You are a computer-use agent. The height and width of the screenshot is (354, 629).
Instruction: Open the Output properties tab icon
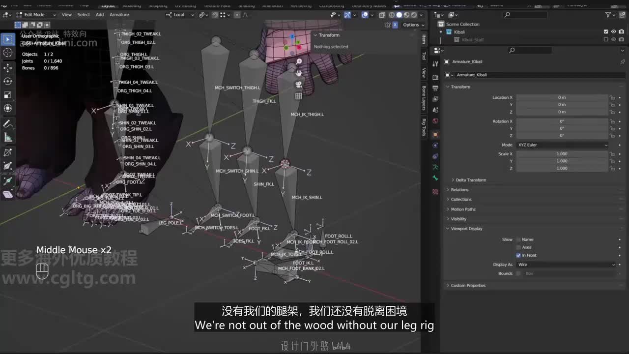tap(435, 88)
